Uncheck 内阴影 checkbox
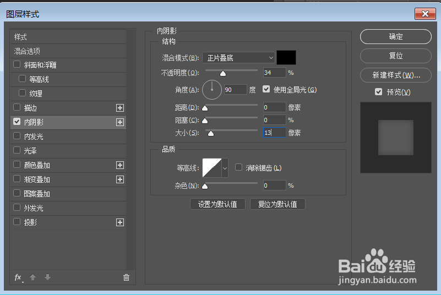Screen dimensions: 441x295 pos(17,122)
